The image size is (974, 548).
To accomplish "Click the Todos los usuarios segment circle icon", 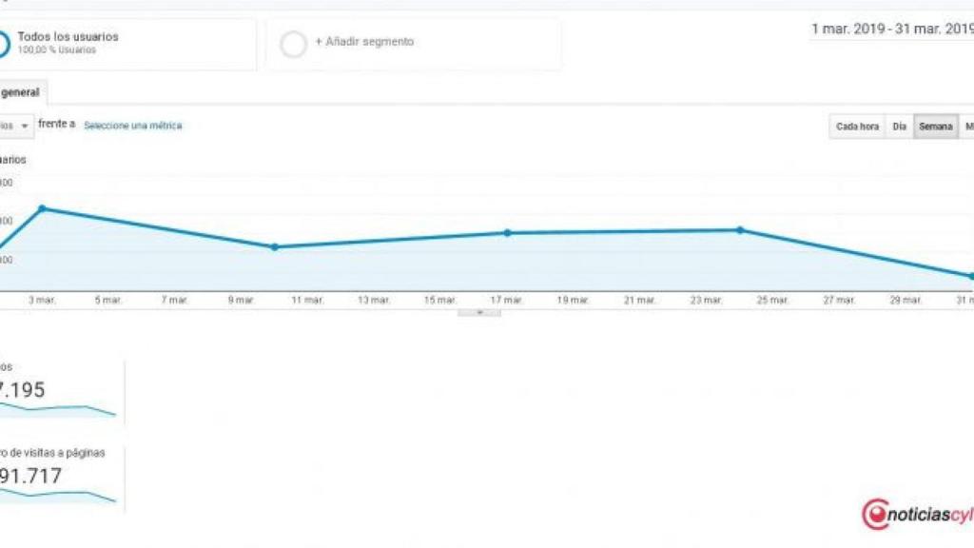I will [3, 44].
